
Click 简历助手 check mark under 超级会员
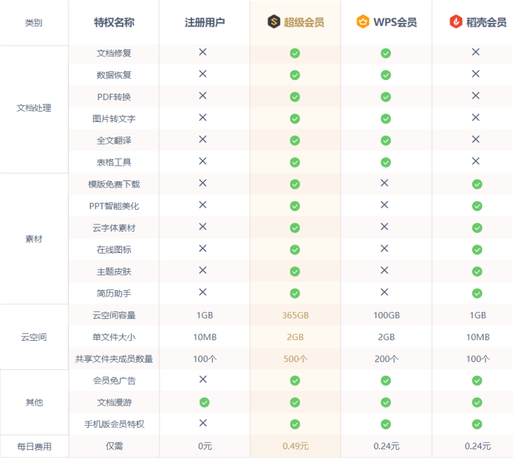(x=295, y=293)
